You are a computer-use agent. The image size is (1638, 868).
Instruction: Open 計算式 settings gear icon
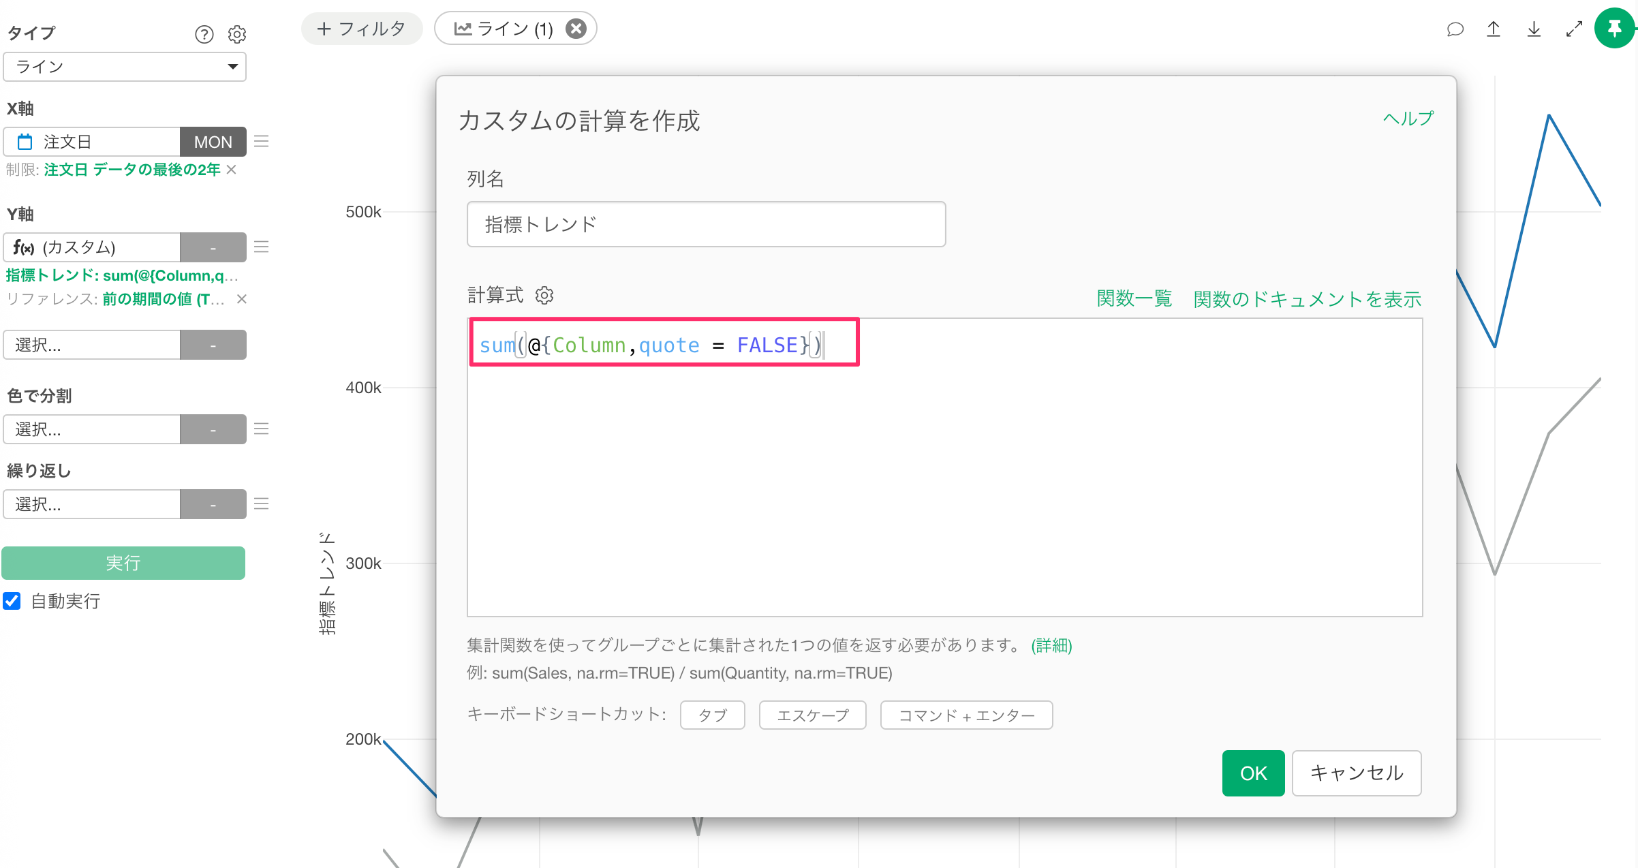pyautogui.click(x=544, y=295)
